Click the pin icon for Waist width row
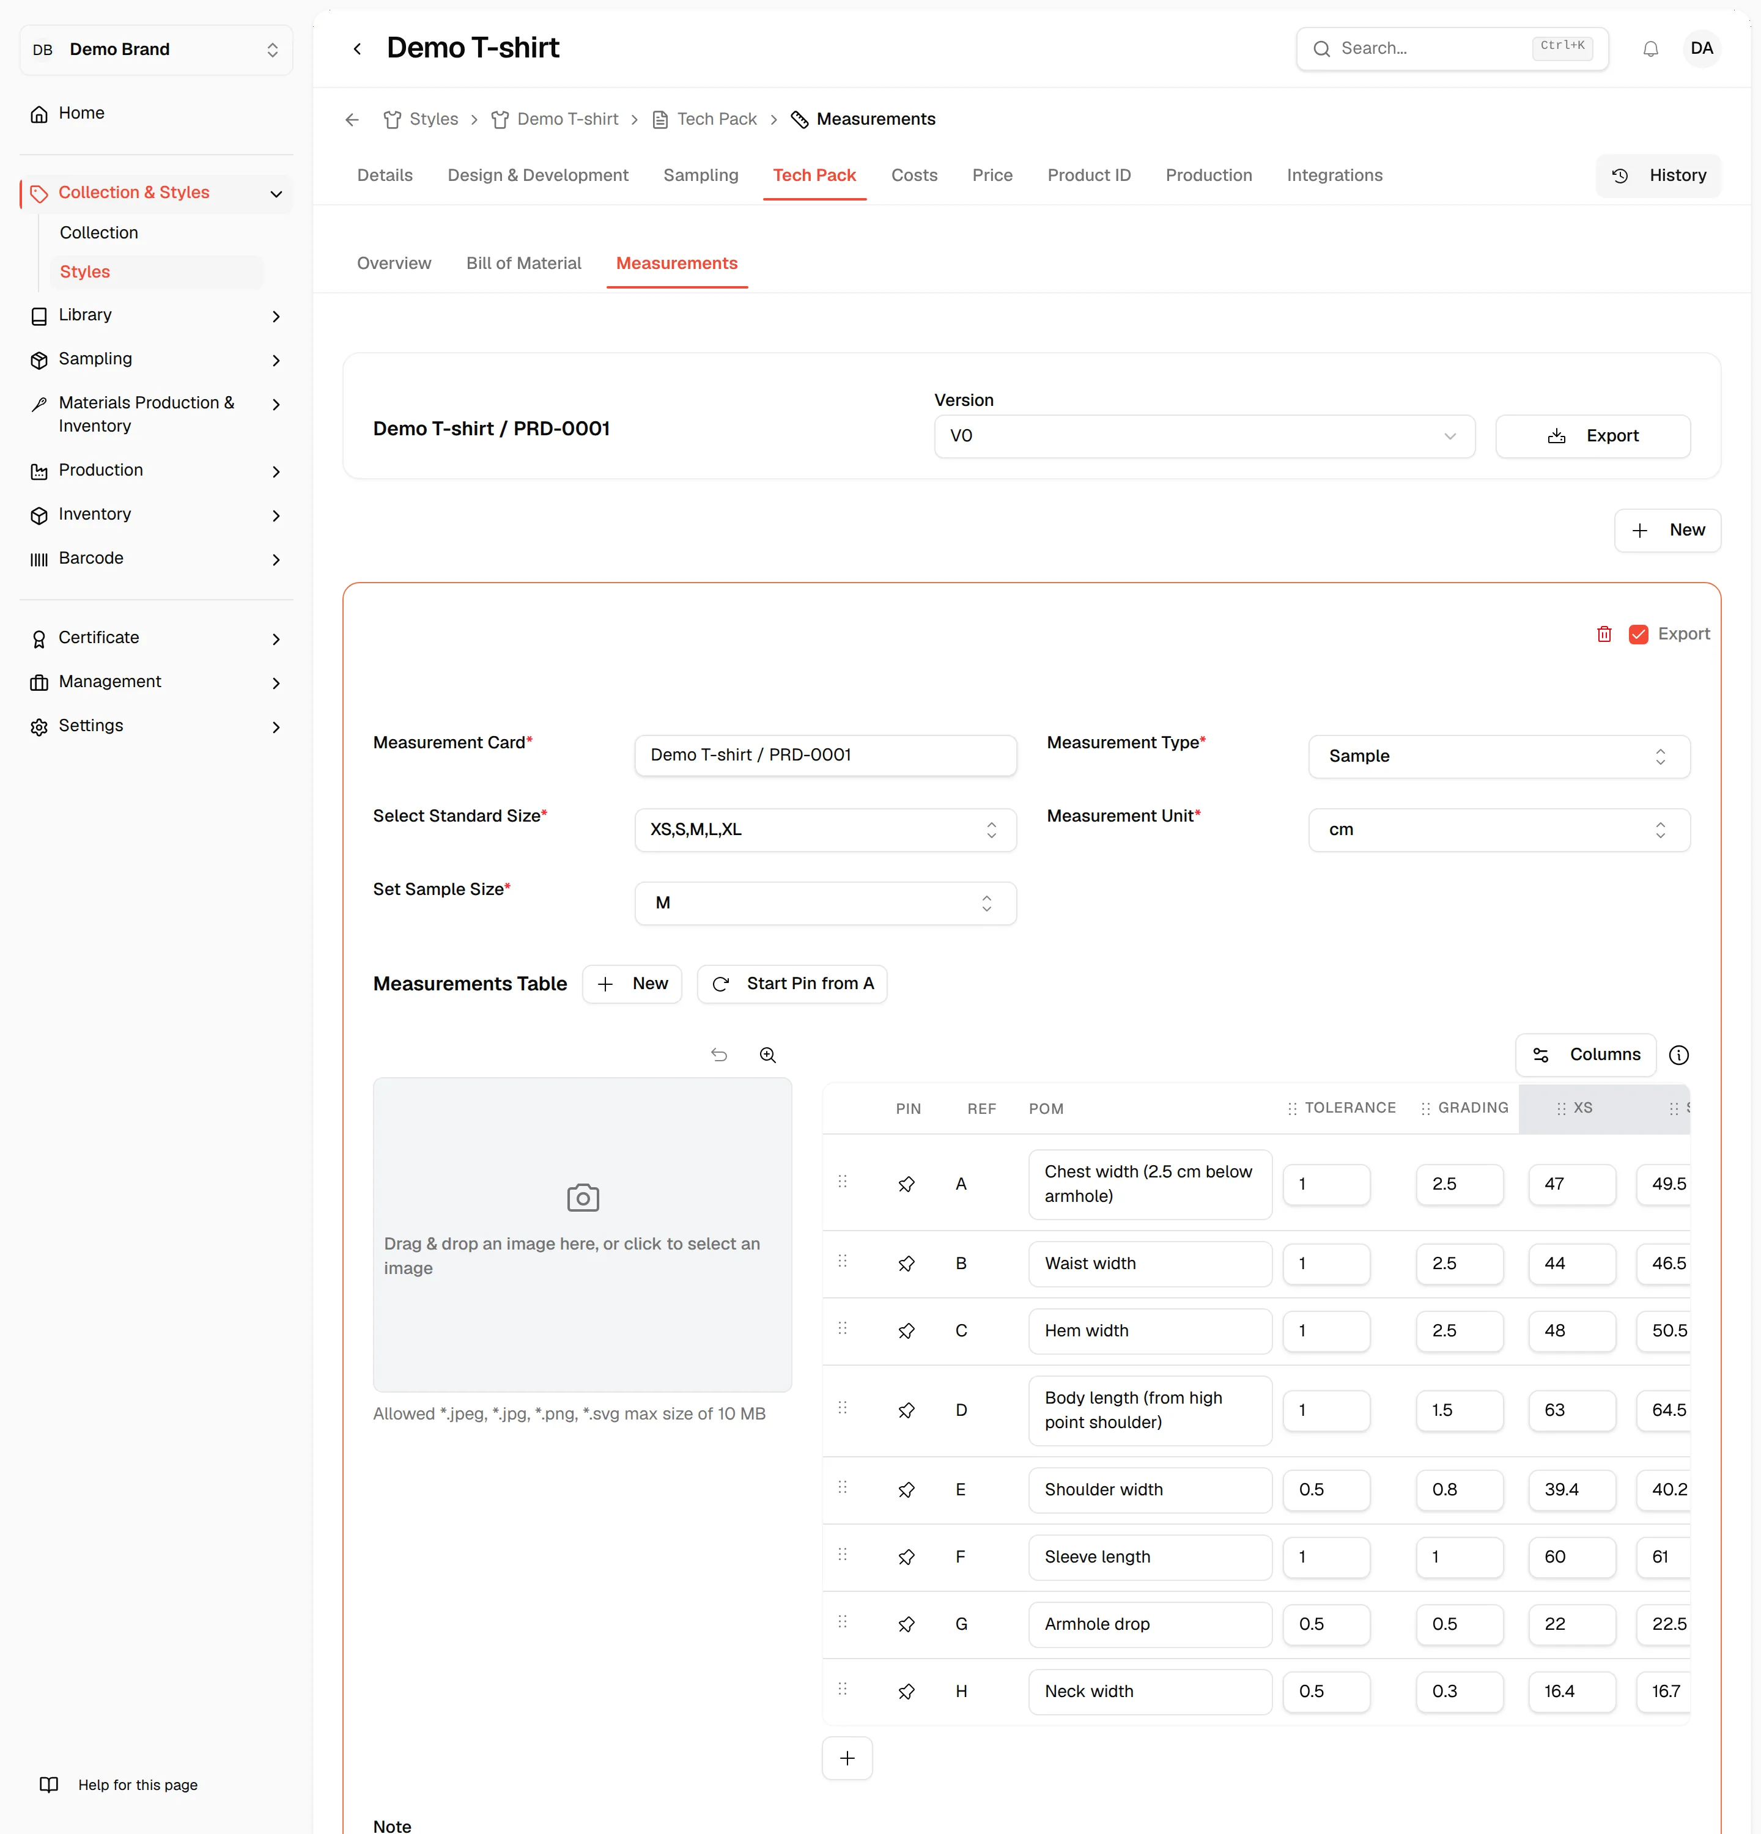This screenshot has width=1761, height=1834. tap(906, 1264)
